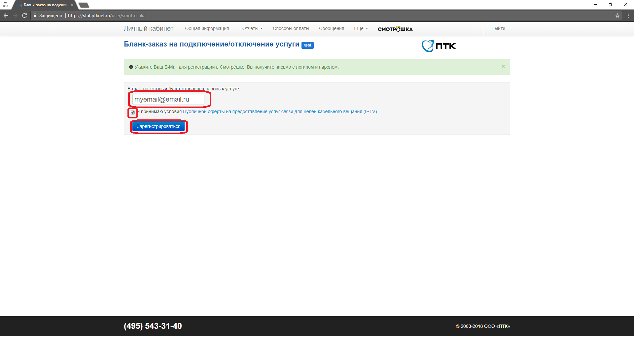Open a new browser tab

[x=84, y=5]
